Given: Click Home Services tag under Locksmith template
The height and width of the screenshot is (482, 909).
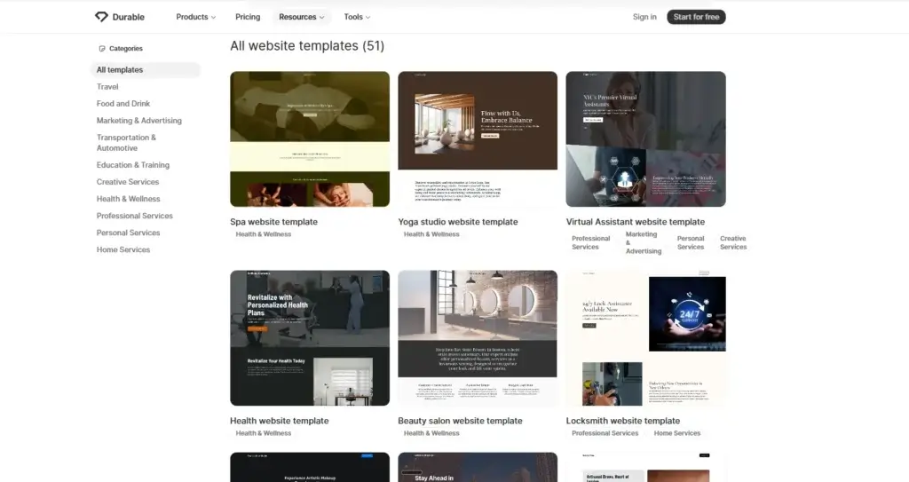Looking at the screenshot, I should click(x=677, y=433).
